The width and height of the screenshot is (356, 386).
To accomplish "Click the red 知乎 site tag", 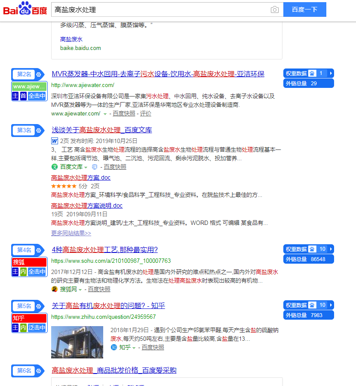I will point(29,318).
